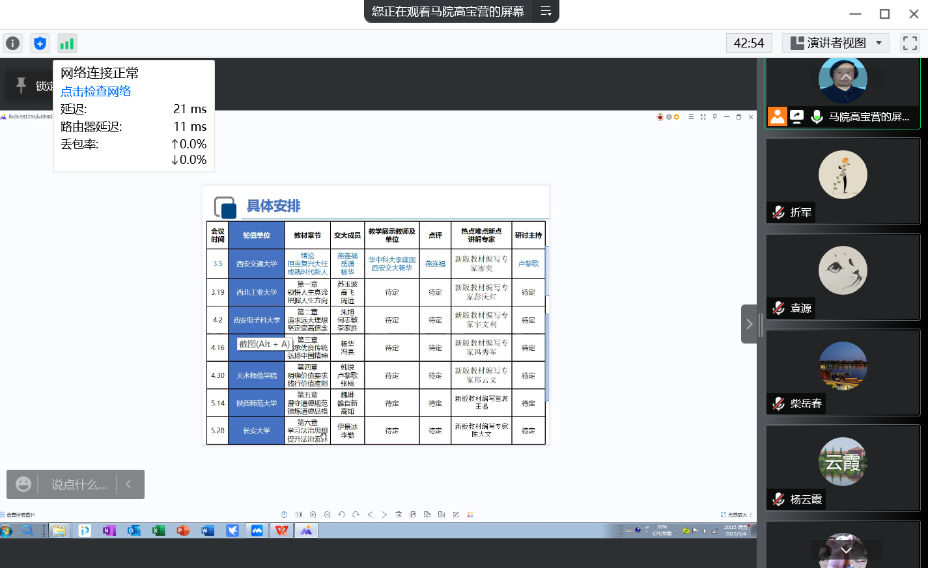This screenshot has width=928, height=568.
Task: Open the menu next to screen-sharing banner
Action: pos(546,11)
